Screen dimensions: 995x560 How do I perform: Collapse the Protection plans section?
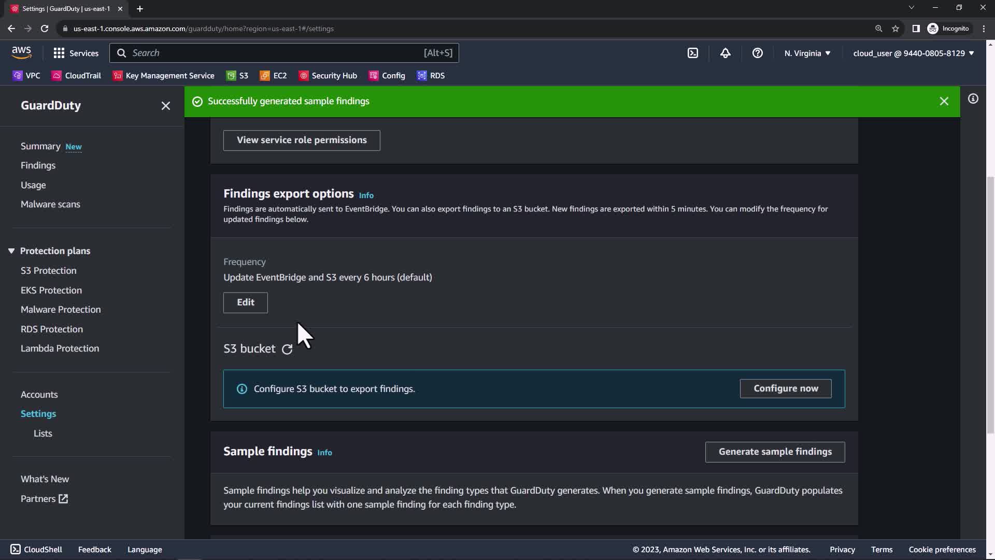pos(11,251)
